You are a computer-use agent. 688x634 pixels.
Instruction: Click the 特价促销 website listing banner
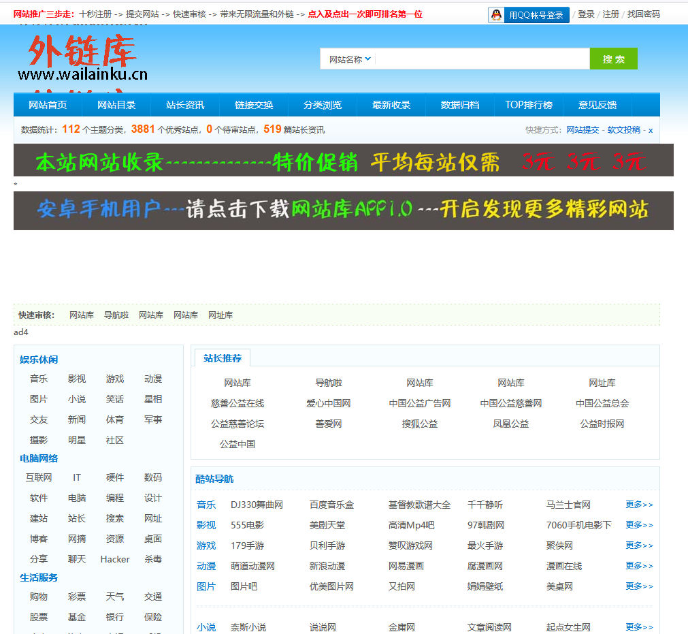[x=343, y=161]
